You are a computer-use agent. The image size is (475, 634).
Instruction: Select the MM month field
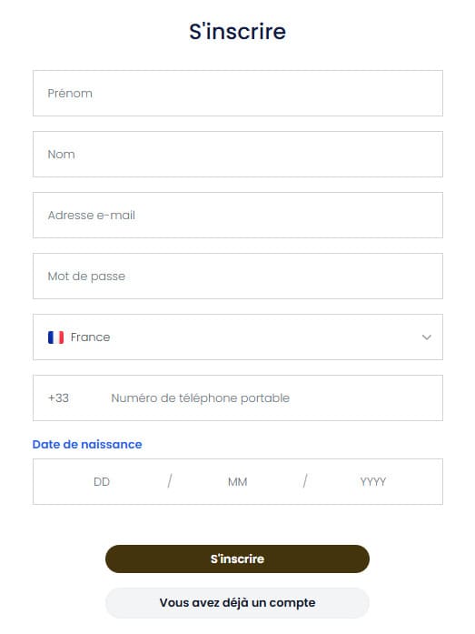tap(237, 481)
